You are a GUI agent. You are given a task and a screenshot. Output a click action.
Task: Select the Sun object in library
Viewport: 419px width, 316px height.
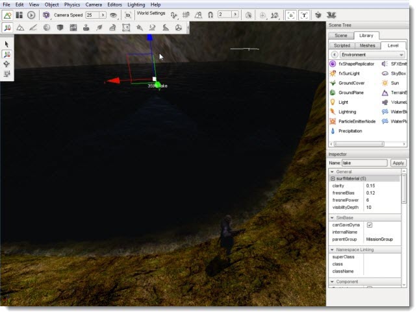[394, 83]
